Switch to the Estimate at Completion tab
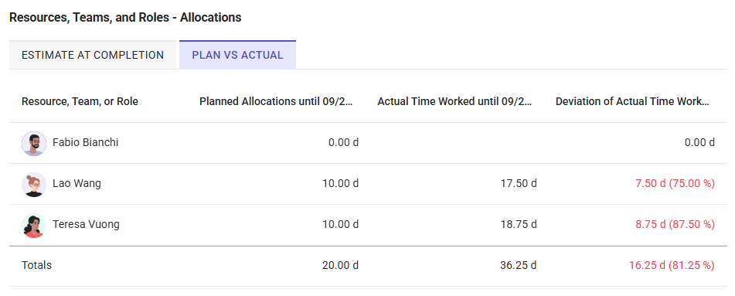 tap(93, 55)
